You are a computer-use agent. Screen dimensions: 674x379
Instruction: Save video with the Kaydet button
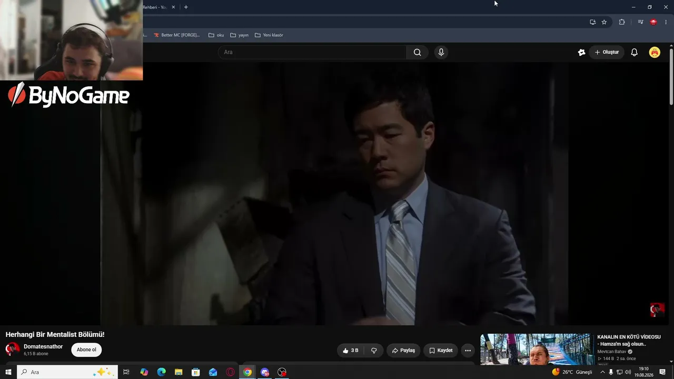tap(441, 351)
